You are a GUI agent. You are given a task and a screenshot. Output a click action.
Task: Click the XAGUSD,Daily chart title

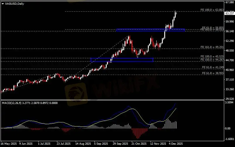point(14,3)
